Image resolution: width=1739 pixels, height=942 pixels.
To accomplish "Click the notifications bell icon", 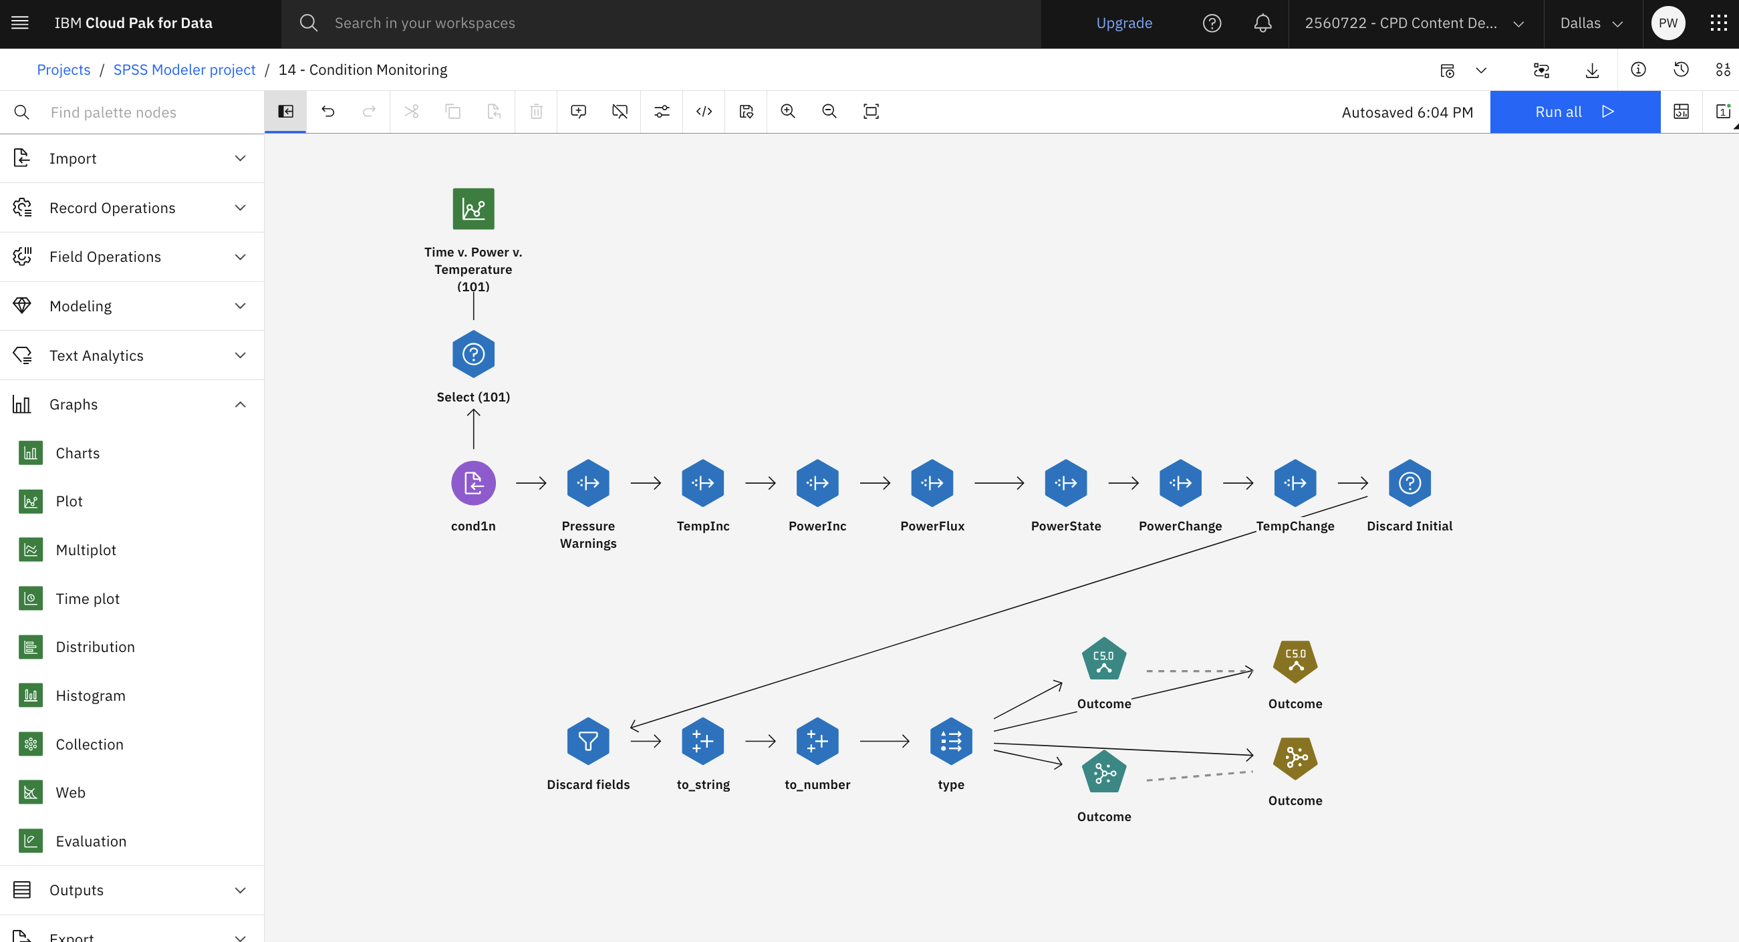I will click(1262, 23).
